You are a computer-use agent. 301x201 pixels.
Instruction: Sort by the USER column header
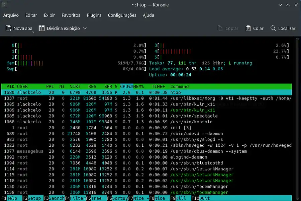pos(22,86)
